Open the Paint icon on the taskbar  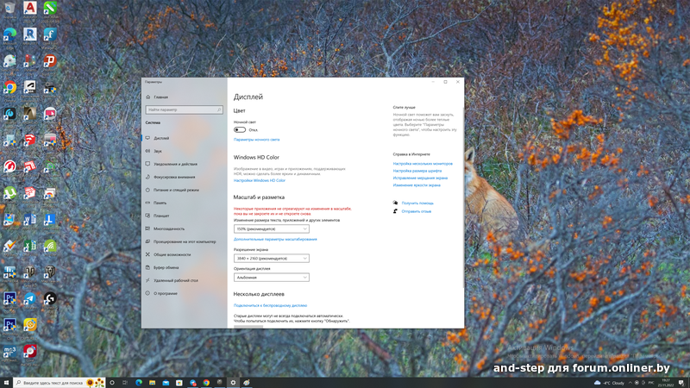247,383
